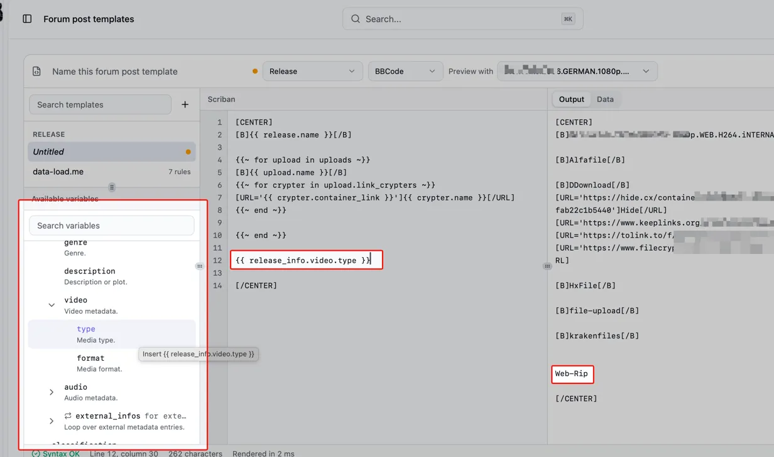The width and height of the screenshot is (774, 457).
Task: Open the Preview with release dropdown
Action: [x=577, y=71]
